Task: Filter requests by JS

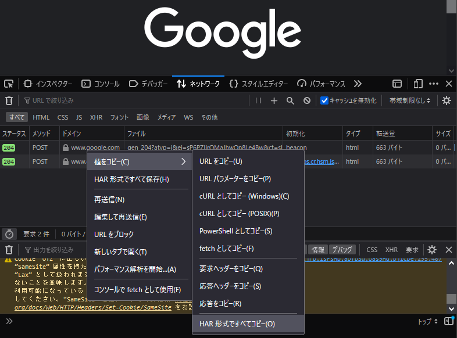Action: tap(79, 117)
